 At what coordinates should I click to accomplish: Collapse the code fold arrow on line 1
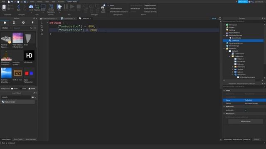point(47,22)
